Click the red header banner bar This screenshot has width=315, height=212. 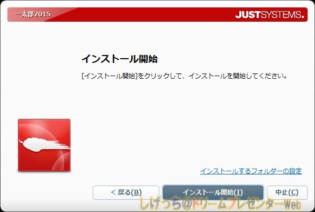(x=157, y=14)
